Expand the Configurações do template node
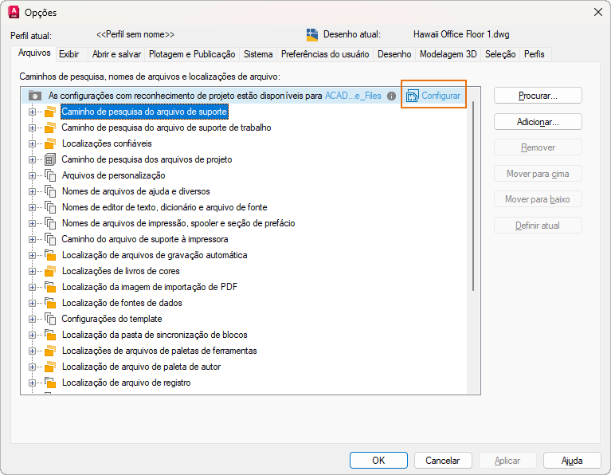Image resolution: width=611 pixels, height=475 pixels. pos(33,319)
